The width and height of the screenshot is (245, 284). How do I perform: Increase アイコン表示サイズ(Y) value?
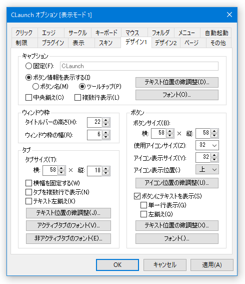(214, 155)
